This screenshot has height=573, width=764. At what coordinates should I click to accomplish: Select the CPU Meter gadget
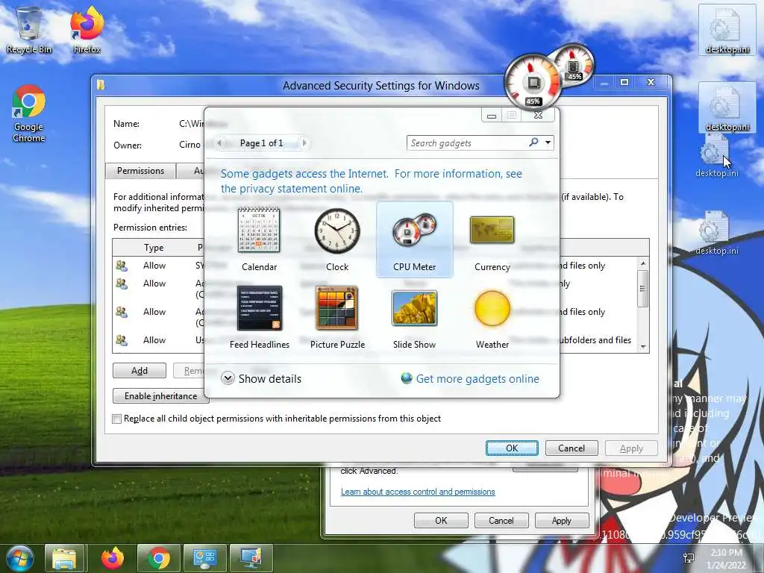pos(415,239)
